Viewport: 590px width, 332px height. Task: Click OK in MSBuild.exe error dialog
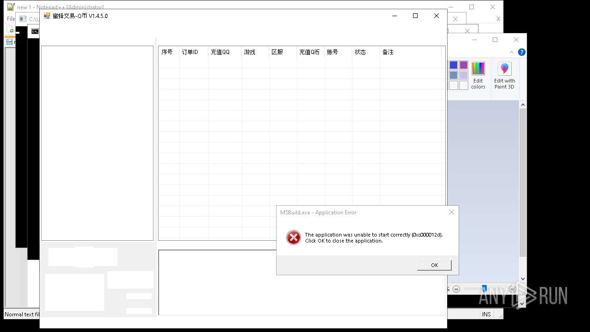click(x=434, y=265)
